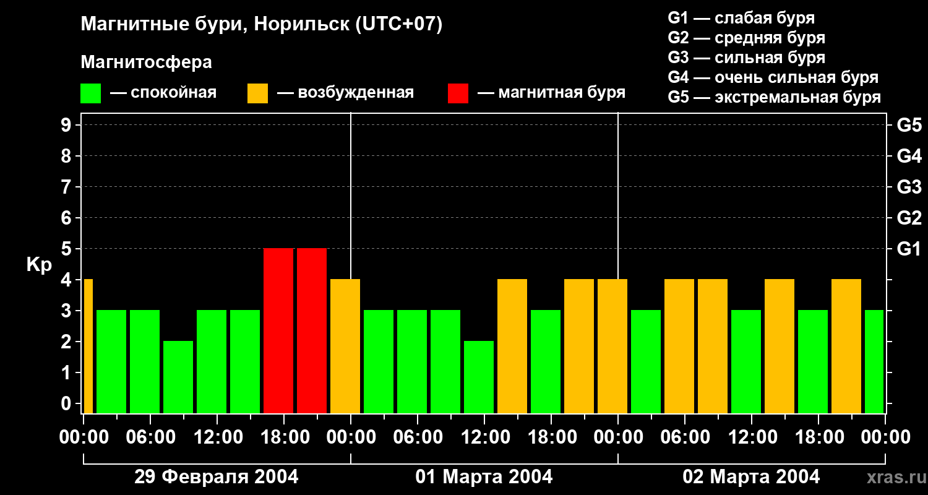
Task: Click the orange 'возбужденная' legend swatch
Action: click(258, 93)
